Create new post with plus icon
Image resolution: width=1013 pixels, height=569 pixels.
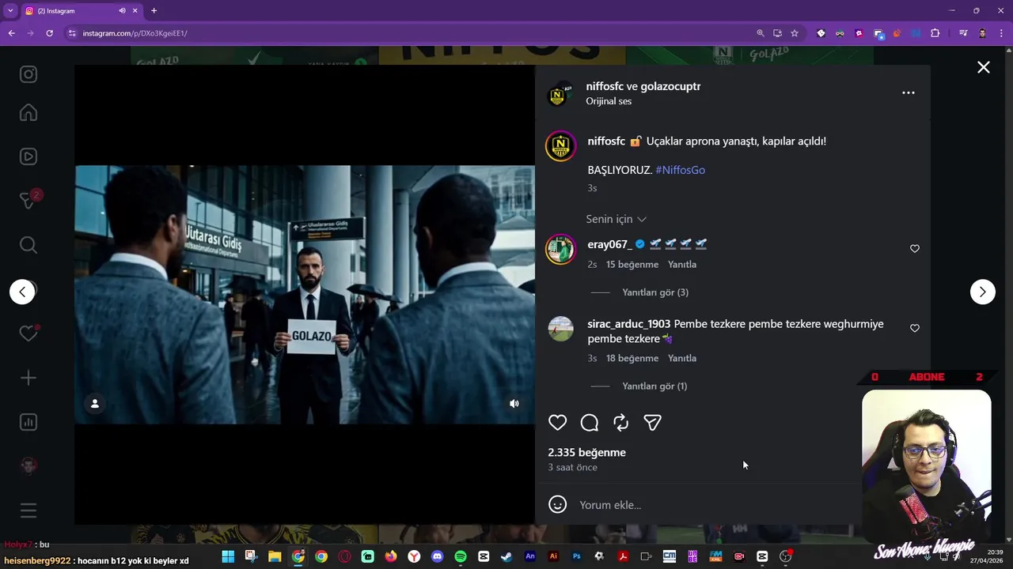28,378
